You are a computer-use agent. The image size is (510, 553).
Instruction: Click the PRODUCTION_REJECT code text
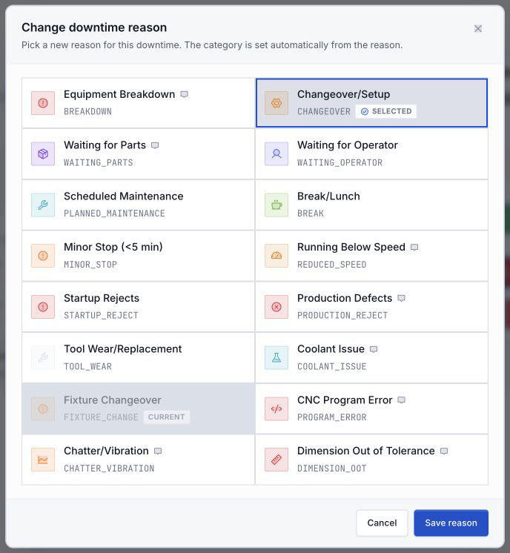click(x=342, y=315)
